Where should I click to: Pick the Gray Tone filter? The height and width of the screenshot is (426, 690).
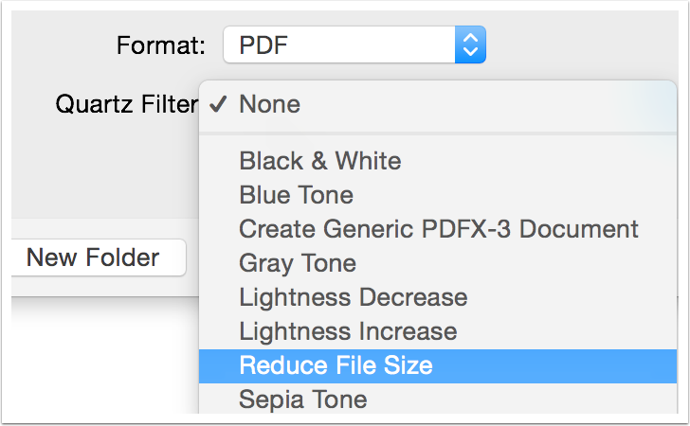point(297,263)
